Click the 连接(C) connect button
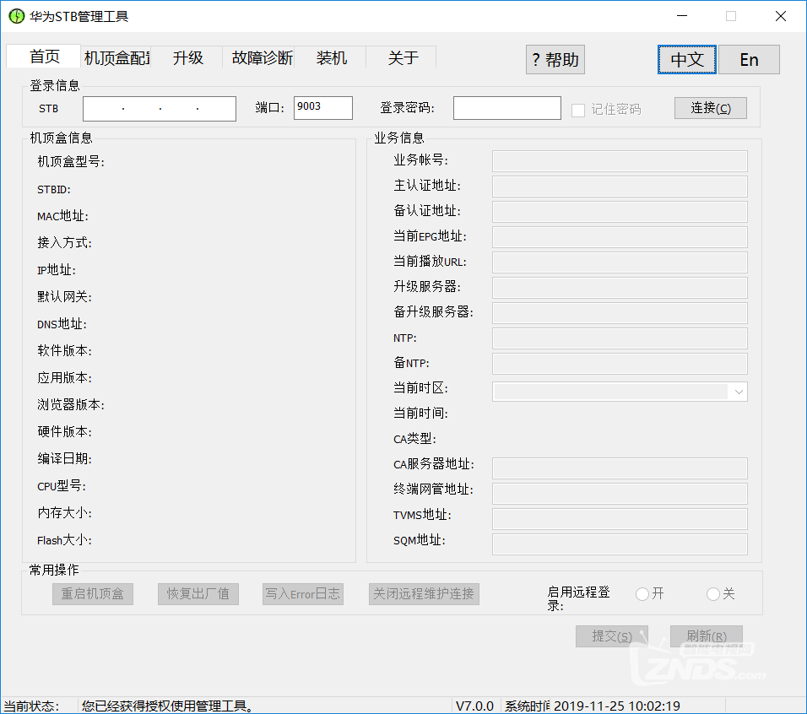The height and width of the screenshot is (714, 807). (x=711, y=108)
